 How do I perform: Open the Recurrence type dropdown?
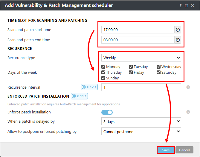[141, 58]
